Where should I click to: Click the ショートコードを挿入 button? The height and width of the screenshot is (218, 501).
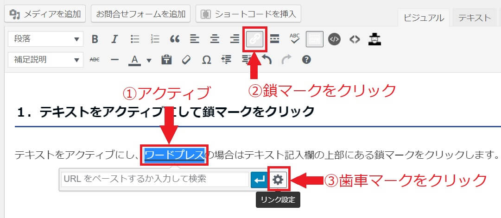point(248,14)
